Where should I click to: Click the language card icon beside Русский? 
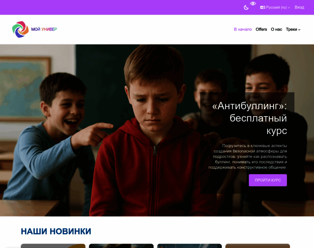[262, 7]
